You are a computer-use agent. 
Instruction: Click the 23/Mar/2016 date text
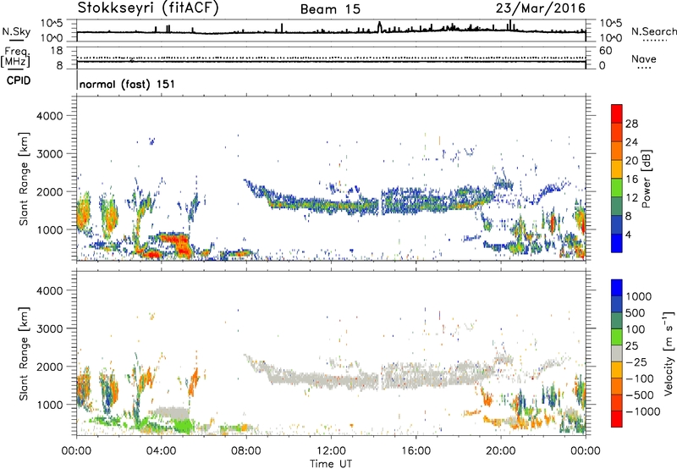click(x=541, y=8)
